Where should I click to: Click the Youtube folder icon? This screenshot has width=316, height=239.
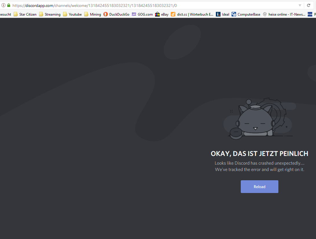[x=65, y=14]
